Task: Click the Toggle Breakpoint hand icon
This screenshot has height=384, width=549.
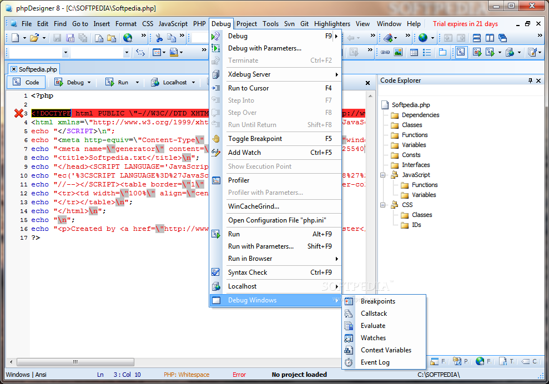Action: click(216, 139)
